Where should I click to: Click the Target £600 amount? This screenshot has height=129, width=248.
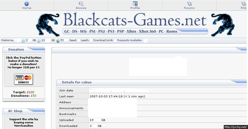point(30,92)
